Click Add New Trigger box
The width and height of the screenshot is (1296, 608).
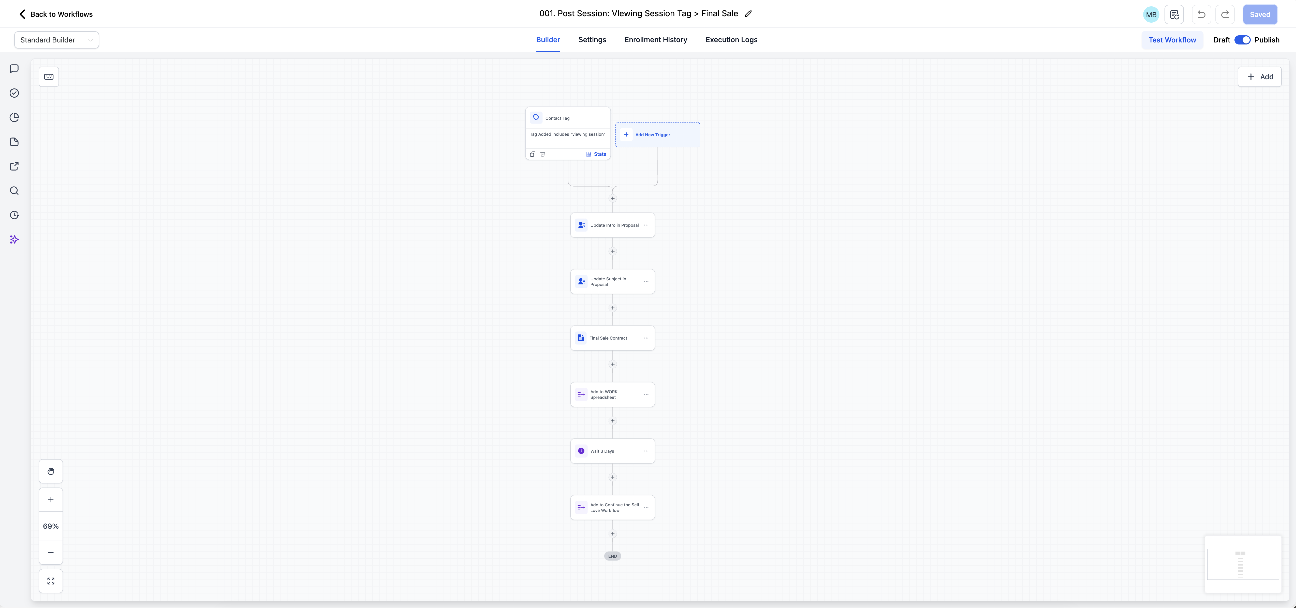point(658,135)
